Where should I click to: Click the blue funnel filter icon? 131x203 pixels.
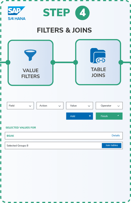click(x=30, y=55)
